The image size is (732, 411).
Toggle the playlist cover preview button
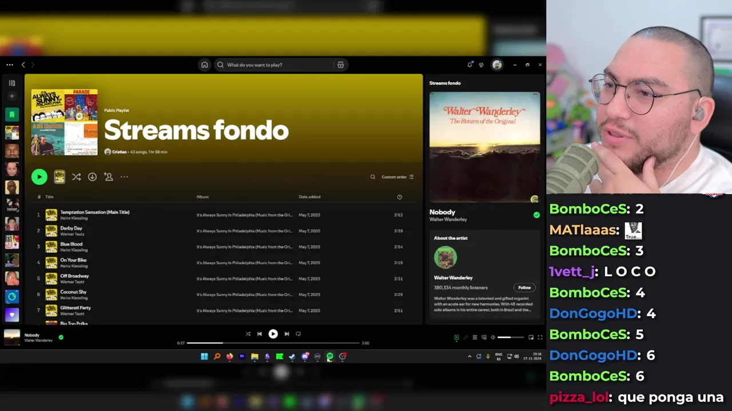(59, 177)
